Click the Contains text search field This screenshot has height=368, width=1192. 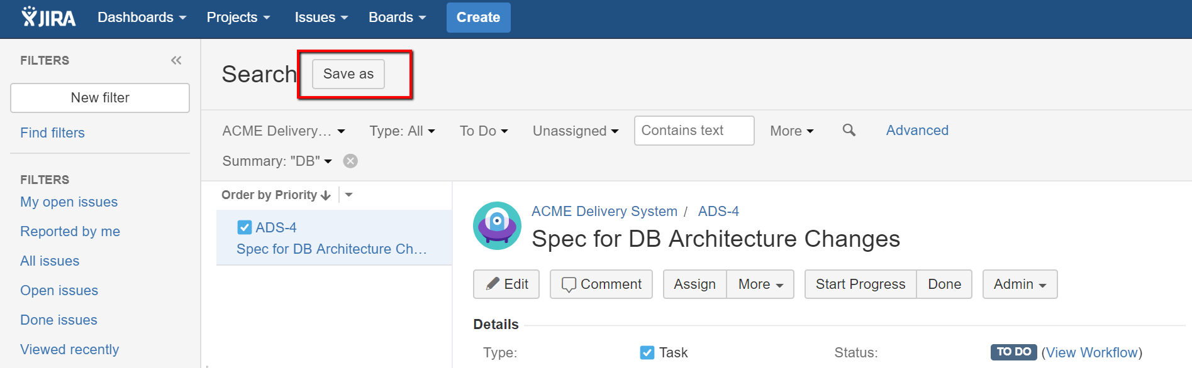694,131
